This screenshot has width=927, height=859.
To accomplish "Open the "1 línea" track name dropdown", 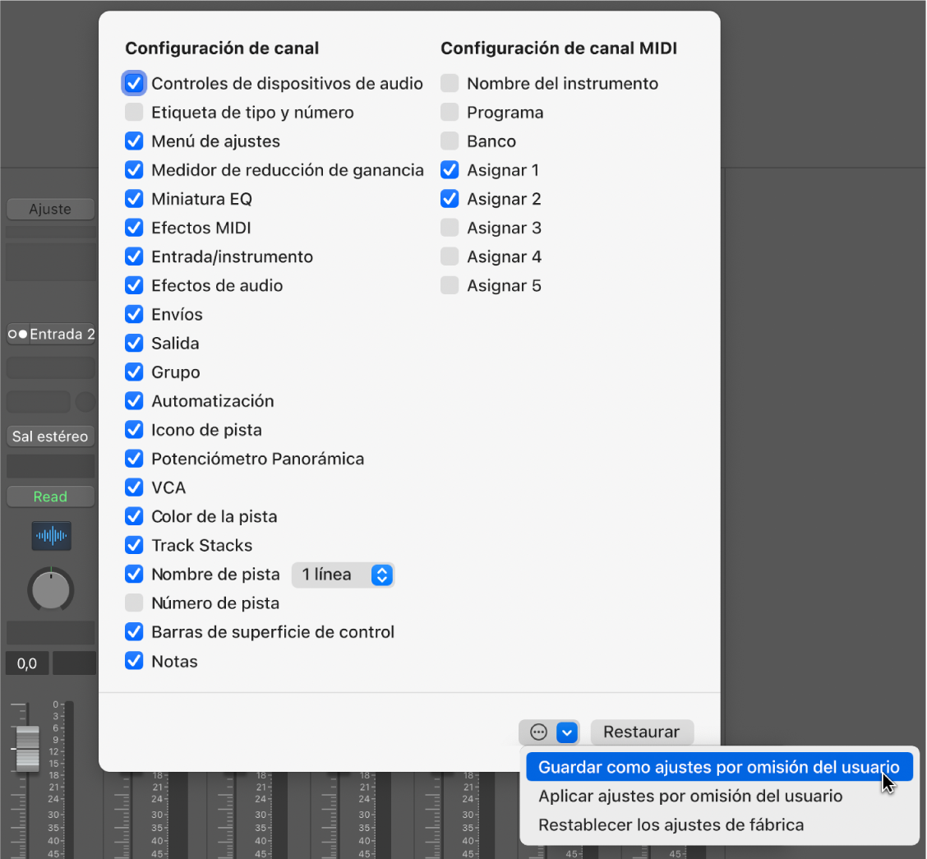I will 343,575.
